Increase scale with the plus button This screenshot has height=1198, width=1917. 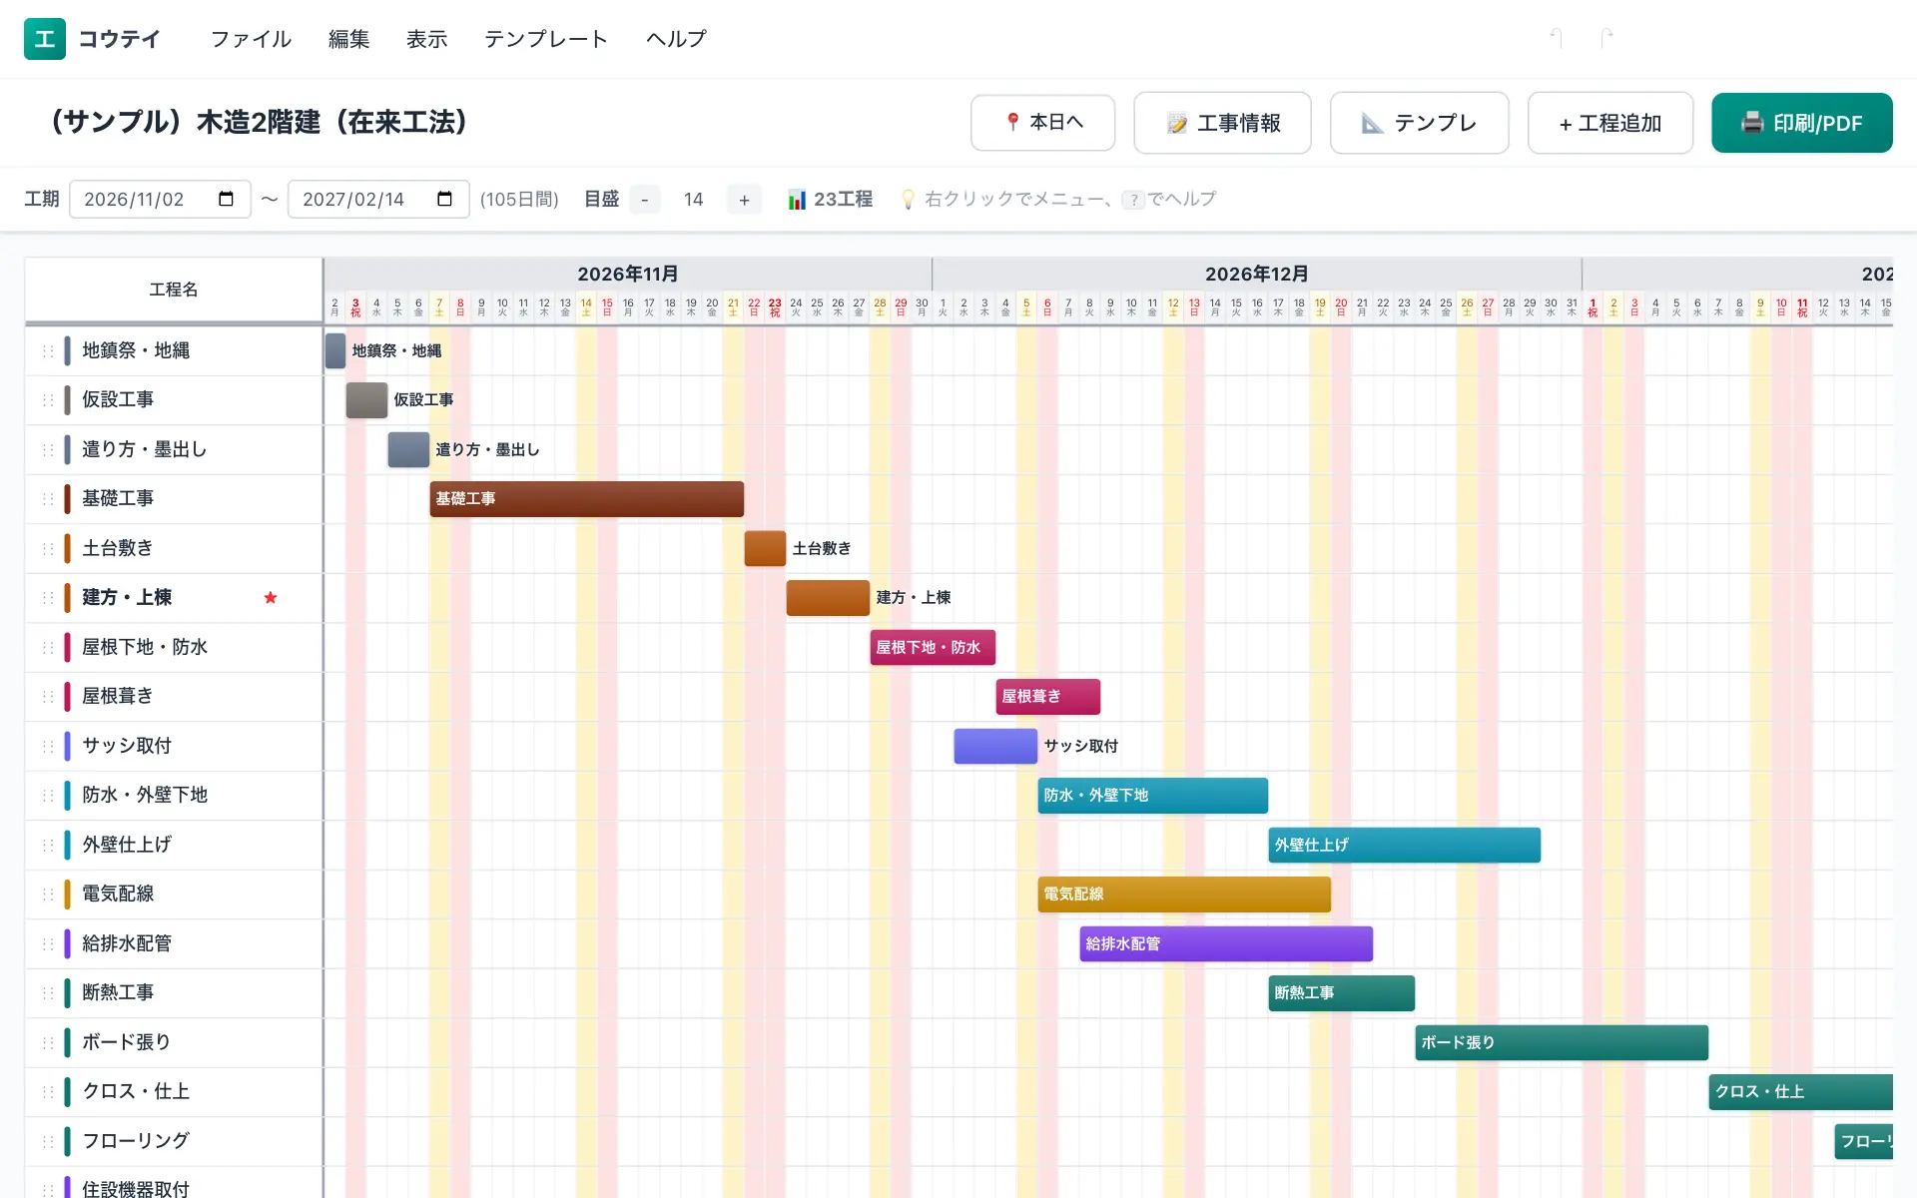pos(744,200)
